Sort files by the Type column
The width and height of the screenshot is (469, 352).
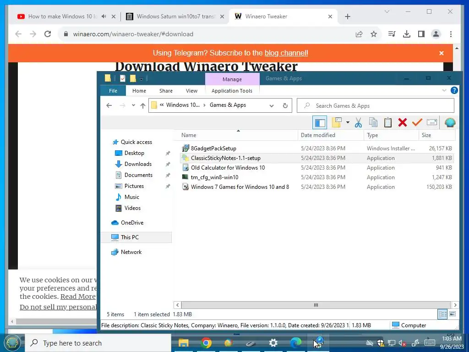click(x=391, y=135)
